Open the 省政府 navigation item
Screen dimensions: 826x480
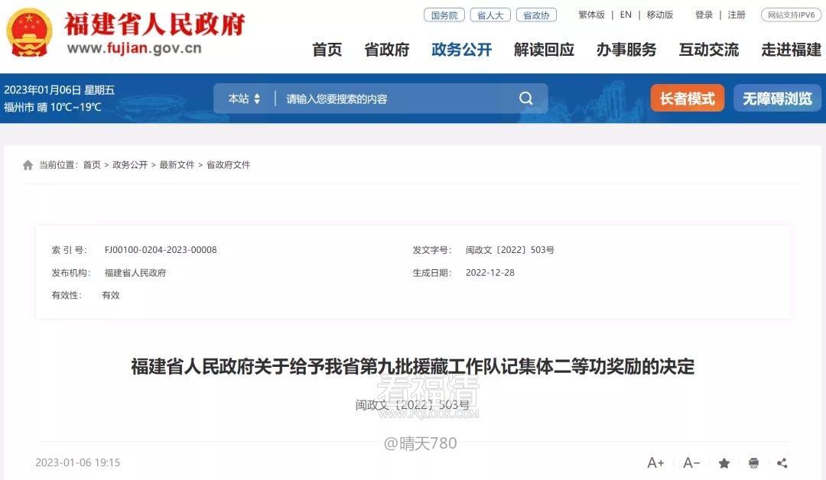point(386,50)
